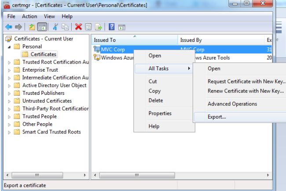Select Trusted Publishers folder
Image resolution: width=286 pixels, height=191 pixels.
coord(44,93)
